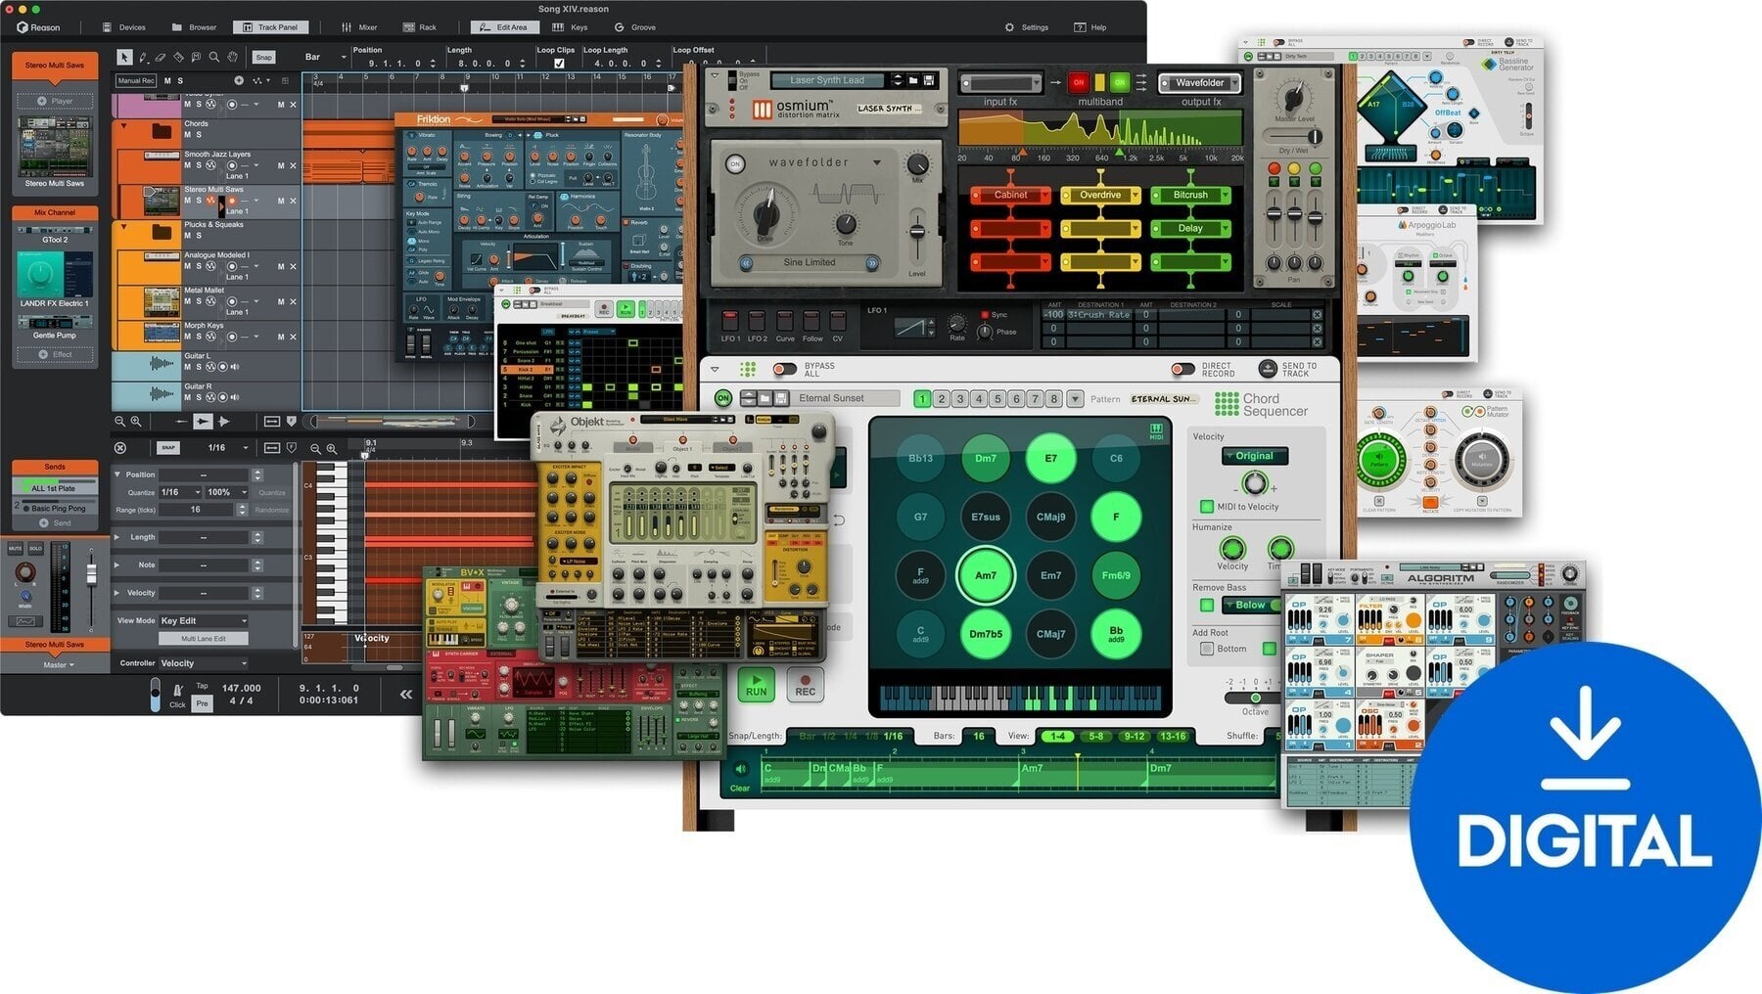Screen dimensions: 1762x994
Task: Open the Browser panel tab
Action: point(194,27)
